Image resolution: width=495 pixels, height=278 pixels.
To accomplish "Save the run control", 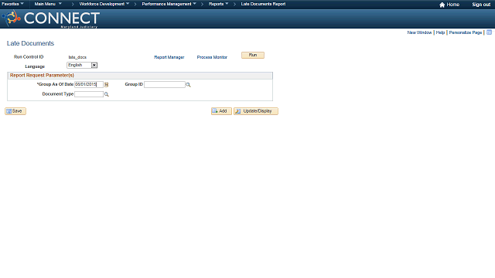I will click(x=15, y=111).
